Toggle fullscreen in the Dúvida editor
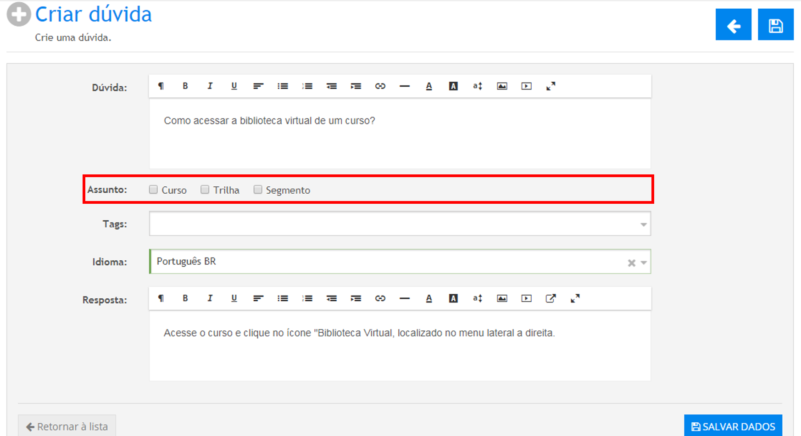Screen dimensions: 801x436 point(551,86)
